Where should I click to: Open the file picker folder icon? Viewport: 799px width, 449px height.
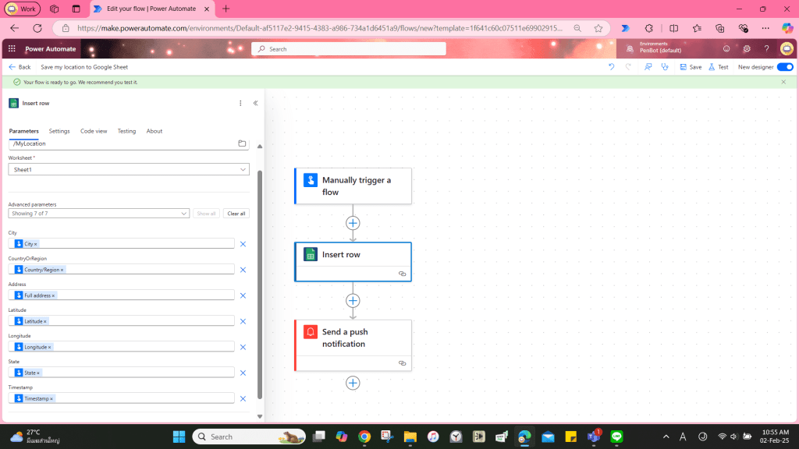coord(242,143)
